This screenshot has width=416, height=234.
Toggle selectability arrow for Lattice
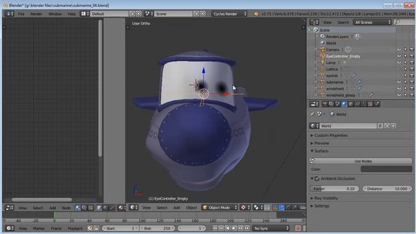[406, 70]
